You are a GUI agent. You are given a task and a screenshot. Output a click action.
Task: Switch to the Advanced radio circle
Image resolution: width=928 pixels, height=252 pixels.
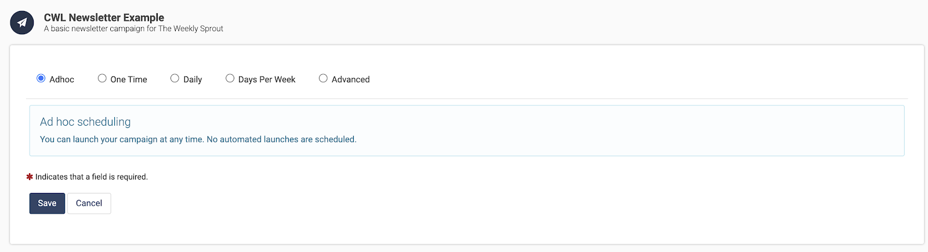[x=323, y=78]
